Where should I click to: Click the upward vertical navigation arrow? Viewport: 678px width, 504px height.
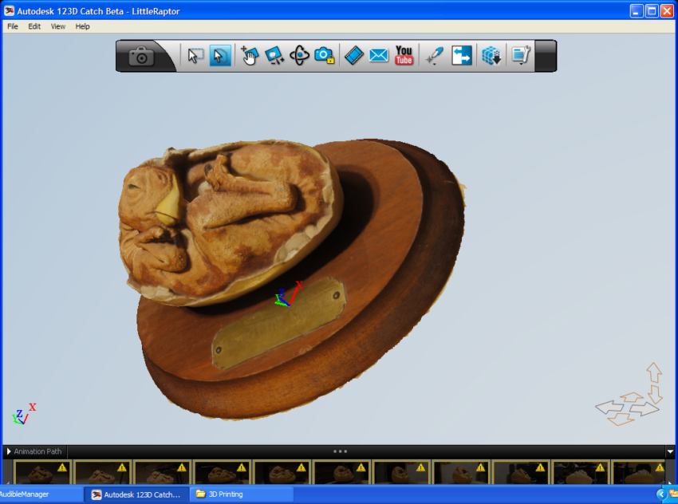pyautogui.click(x=654, y=372)
